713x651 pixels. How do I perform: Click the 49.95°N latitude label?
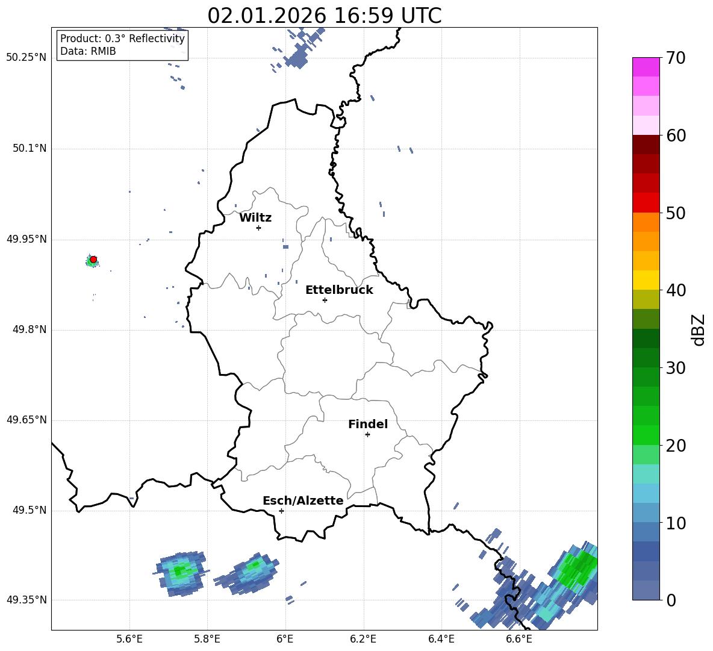pos(26,239)
